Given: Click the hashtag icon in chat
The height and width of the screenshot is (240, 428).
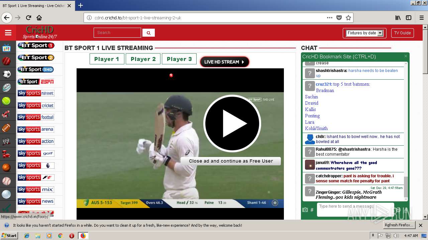Looking at the screenshot, I should pyautogui.click(x=312, y=210).
